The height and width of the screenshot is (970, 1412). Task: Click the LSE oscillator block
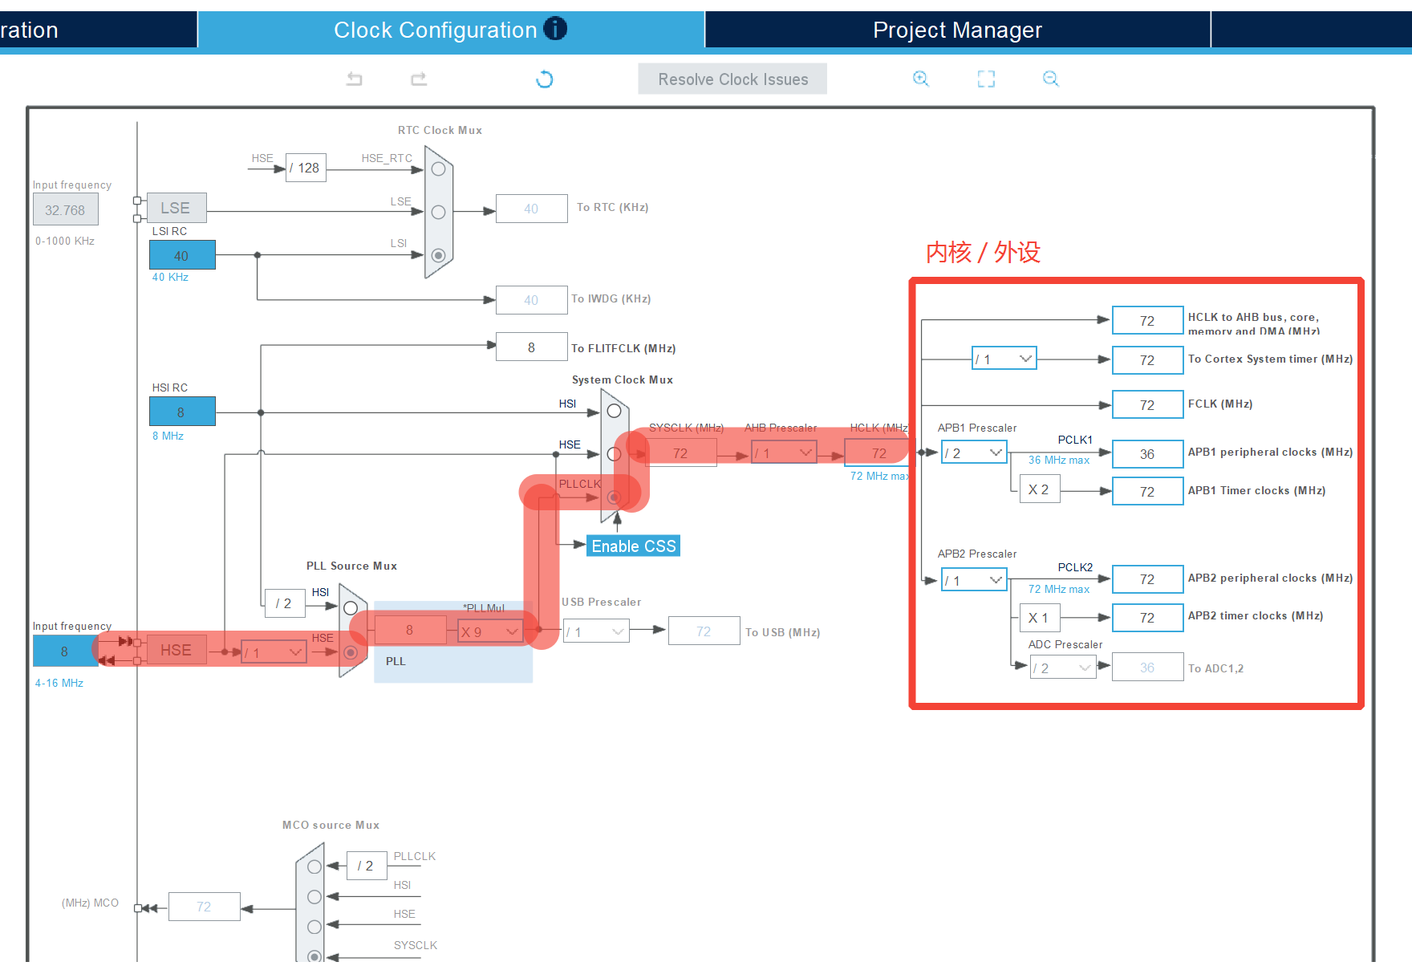tap(176, 208)
